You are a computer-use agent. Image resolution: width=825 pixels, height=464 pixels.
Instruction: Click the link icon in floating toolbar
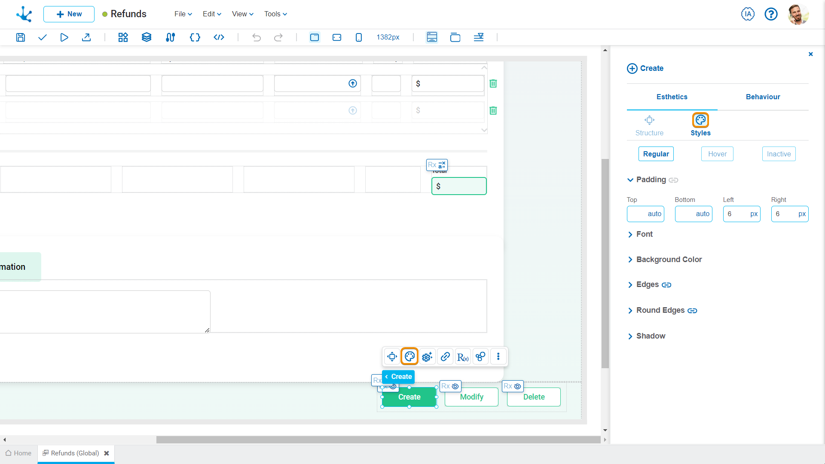445,357
